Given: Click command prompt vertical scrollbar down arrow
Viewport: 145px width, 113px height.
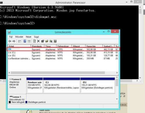Looking at the screenshot, I should pos(140,78).
